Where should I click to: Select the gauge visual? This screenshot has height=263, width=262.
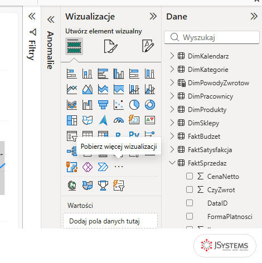pyautogui.click(x=119, y=120)
